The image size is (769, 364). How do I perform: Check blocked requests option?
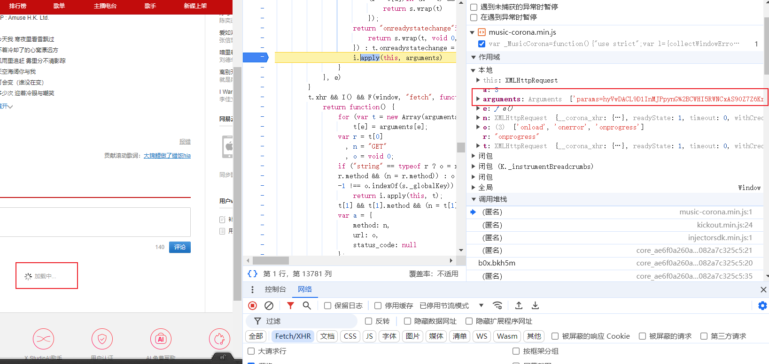click(642, 336)
